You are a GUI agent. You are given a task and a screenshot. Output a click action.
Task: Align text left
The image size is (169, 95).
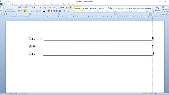[49, 11]
